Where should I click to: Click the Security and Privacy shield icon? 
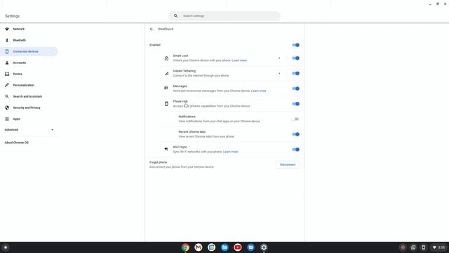pyautogui.click(x=7, y=108)
